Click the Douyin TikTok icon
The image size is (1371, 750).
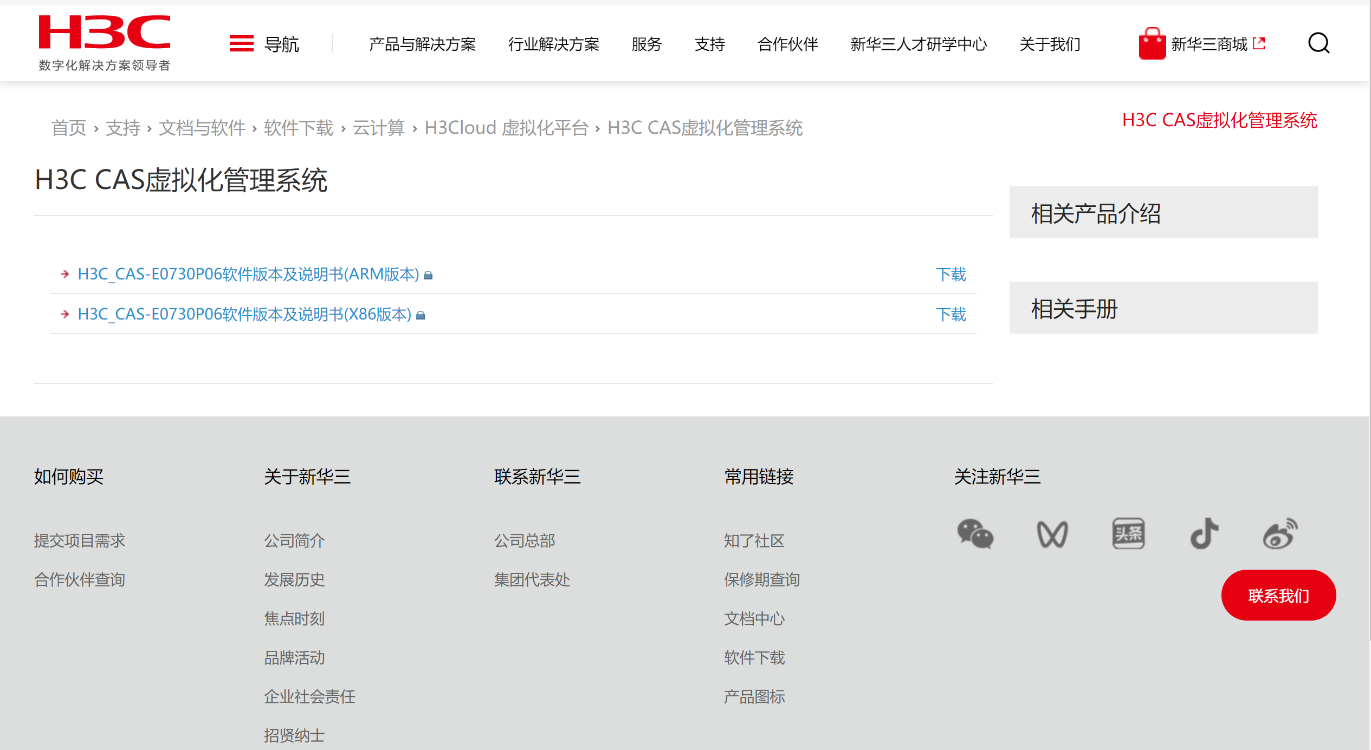(x=1204, y=534)
